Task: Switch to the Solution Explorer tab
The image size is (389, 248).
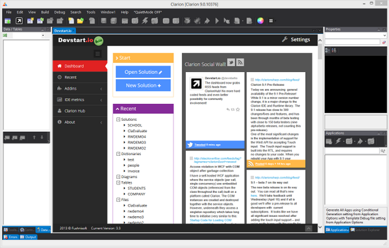Action: tap(365, 230)
